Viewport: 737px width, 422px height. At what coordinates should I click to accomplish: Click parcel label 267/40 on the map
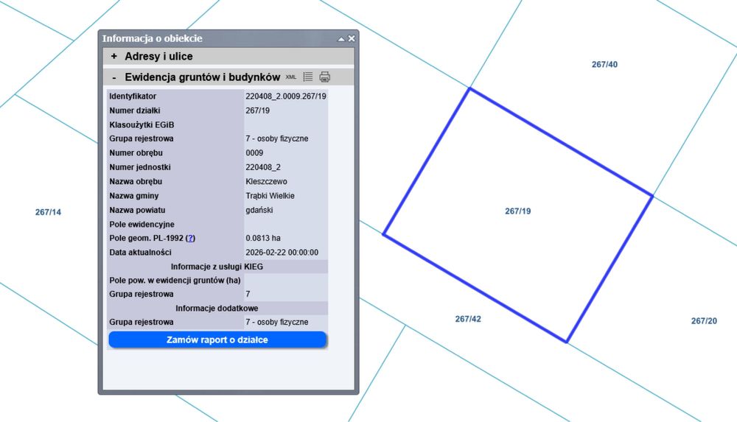(604, 64)
